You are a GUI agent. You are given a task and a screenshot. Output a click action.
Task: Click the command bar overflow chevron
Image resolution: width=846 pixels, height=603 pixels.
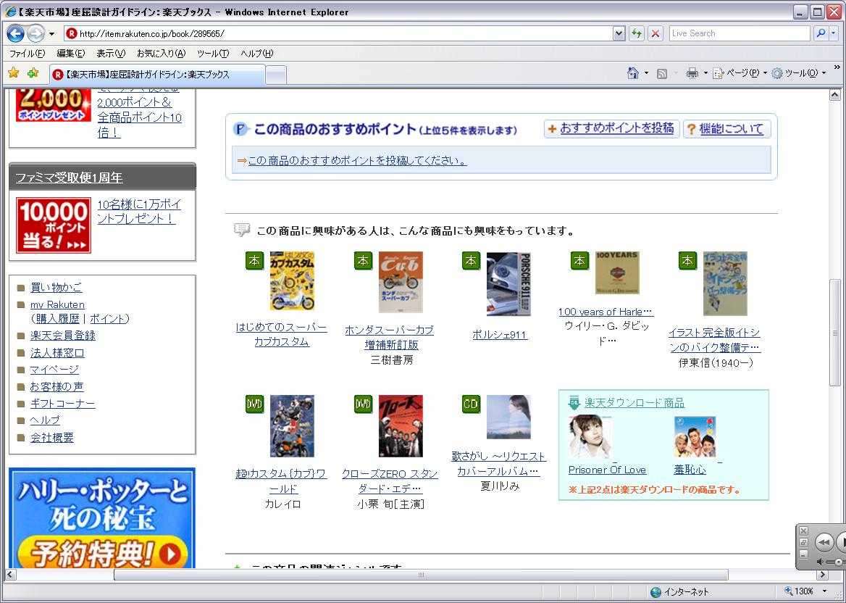click(837, 68)
